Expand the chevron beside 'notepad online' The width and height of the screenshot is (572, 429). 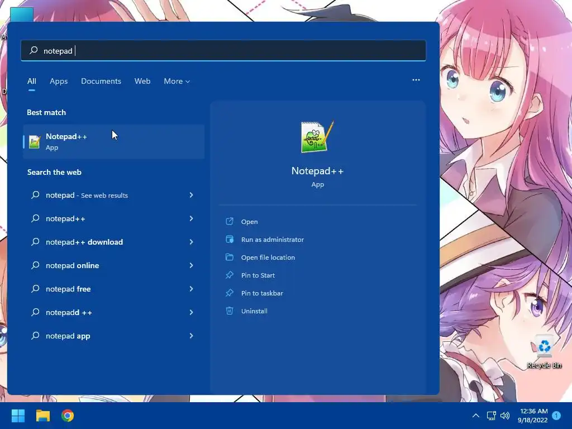(x=191, y=265)
